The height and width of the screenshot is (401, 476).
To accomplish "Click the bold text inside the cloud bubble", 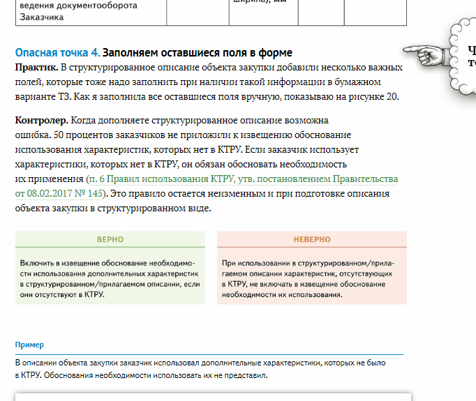I will [471, 56].
